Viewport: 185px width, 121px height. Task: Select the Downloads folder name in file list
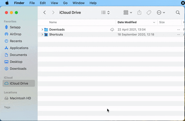point(57,29)
